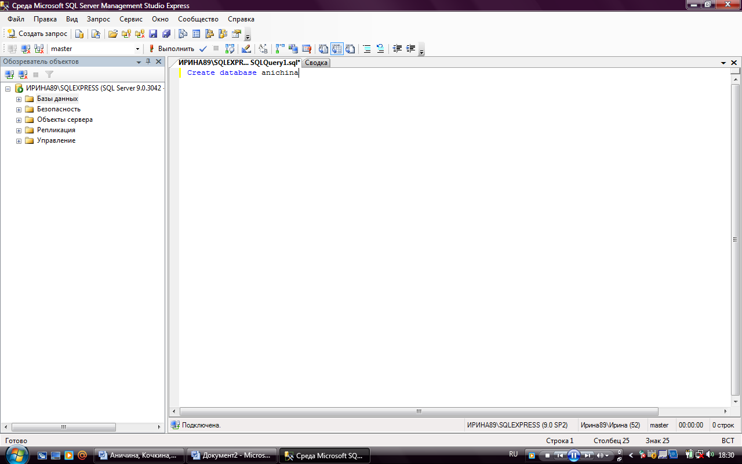Click the Decrease Indent icon
This screenshot has height=464, width=742.
pyautogui.click(x=397, y=49)
